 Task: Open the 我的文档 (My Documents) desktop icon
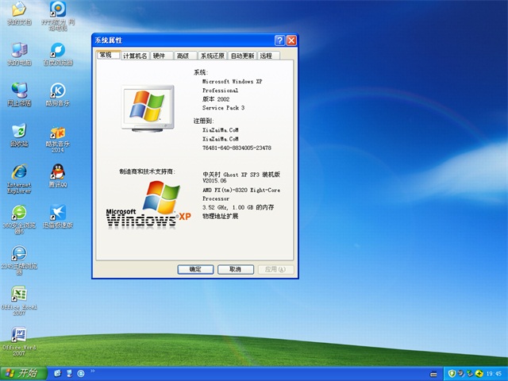pyautogui.click(x=18, y=11)
